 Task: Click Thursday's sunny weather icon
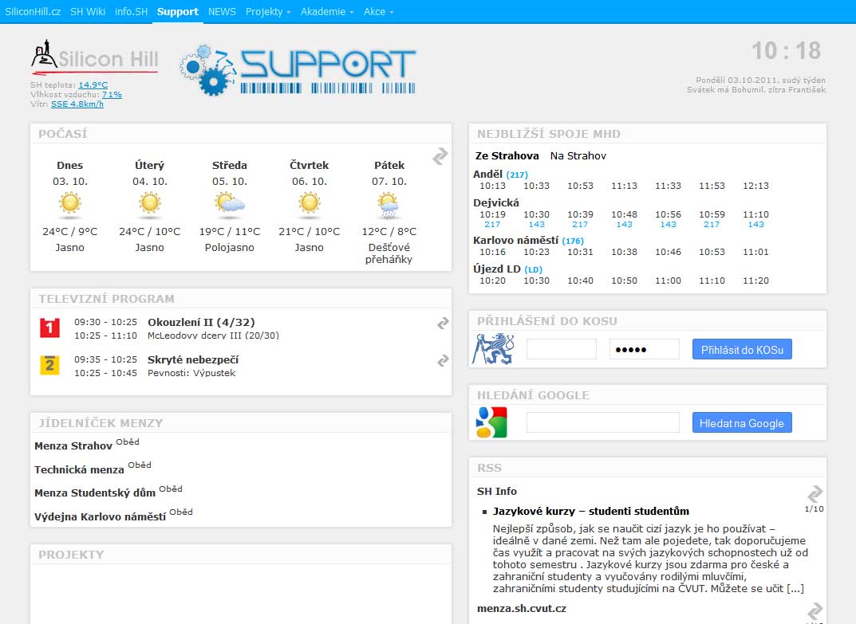310,203
